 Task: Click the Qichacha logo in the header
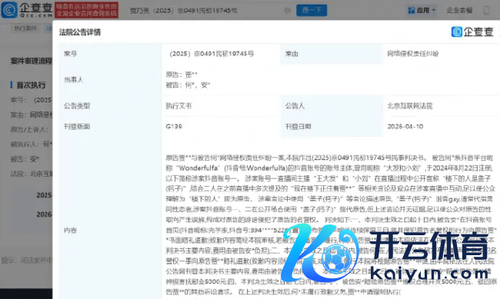(x=27, y=10)
